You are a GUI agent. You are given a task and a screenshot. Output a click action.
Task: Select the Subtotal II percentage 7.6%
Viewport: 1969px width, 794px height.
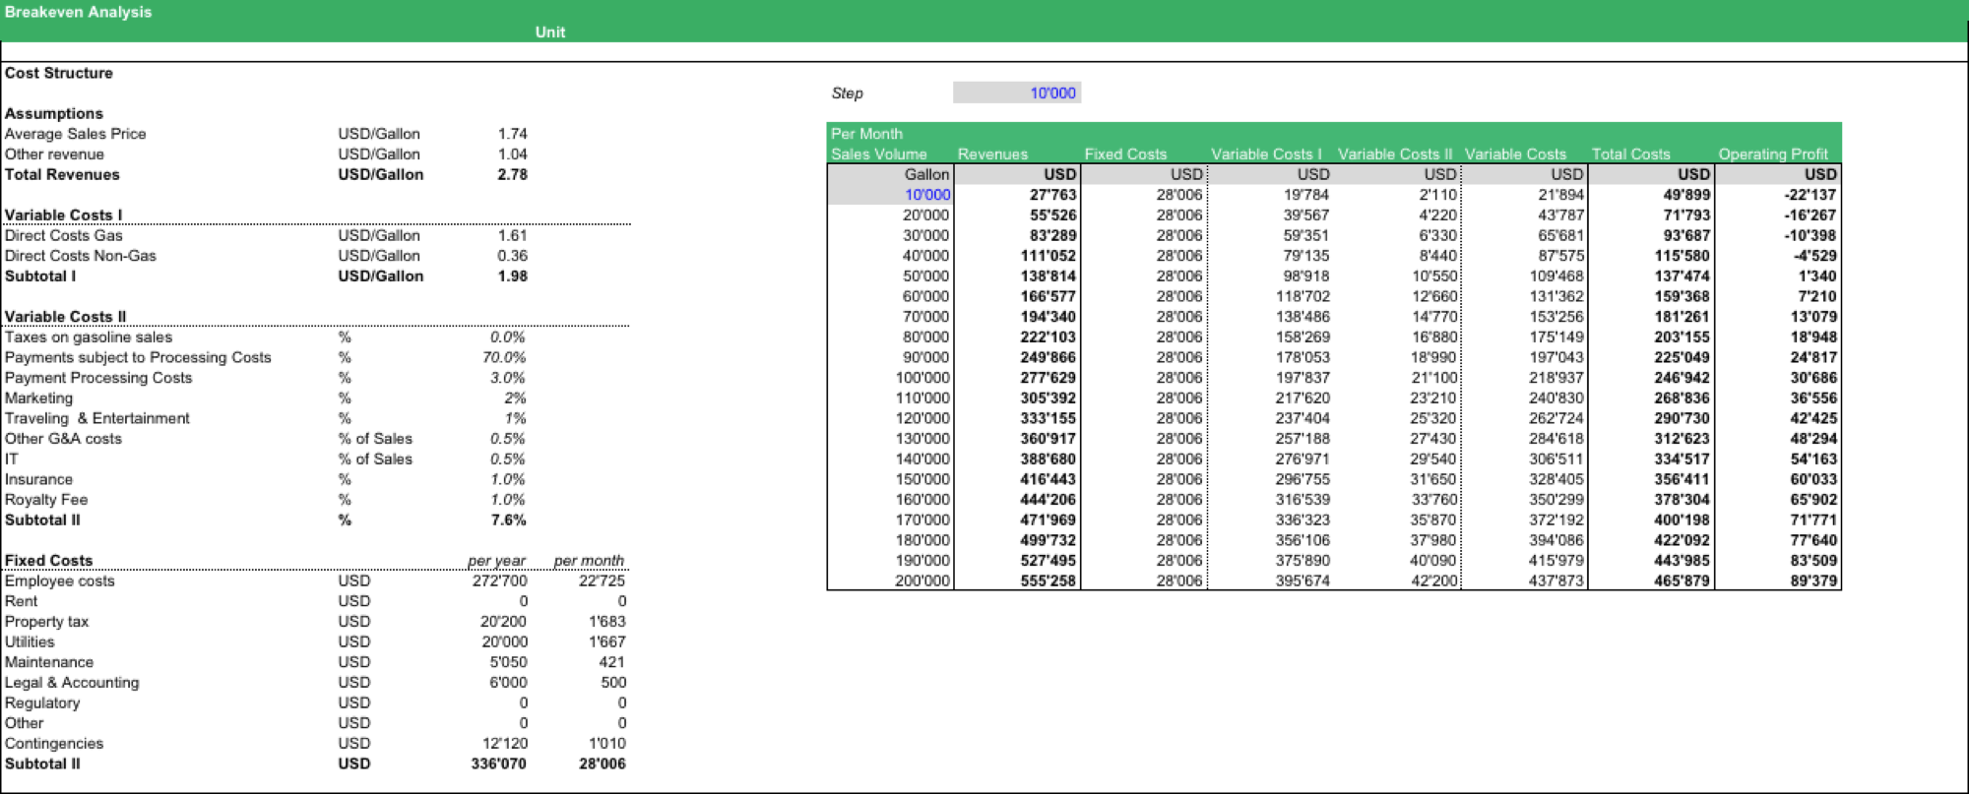coord(508,520)
